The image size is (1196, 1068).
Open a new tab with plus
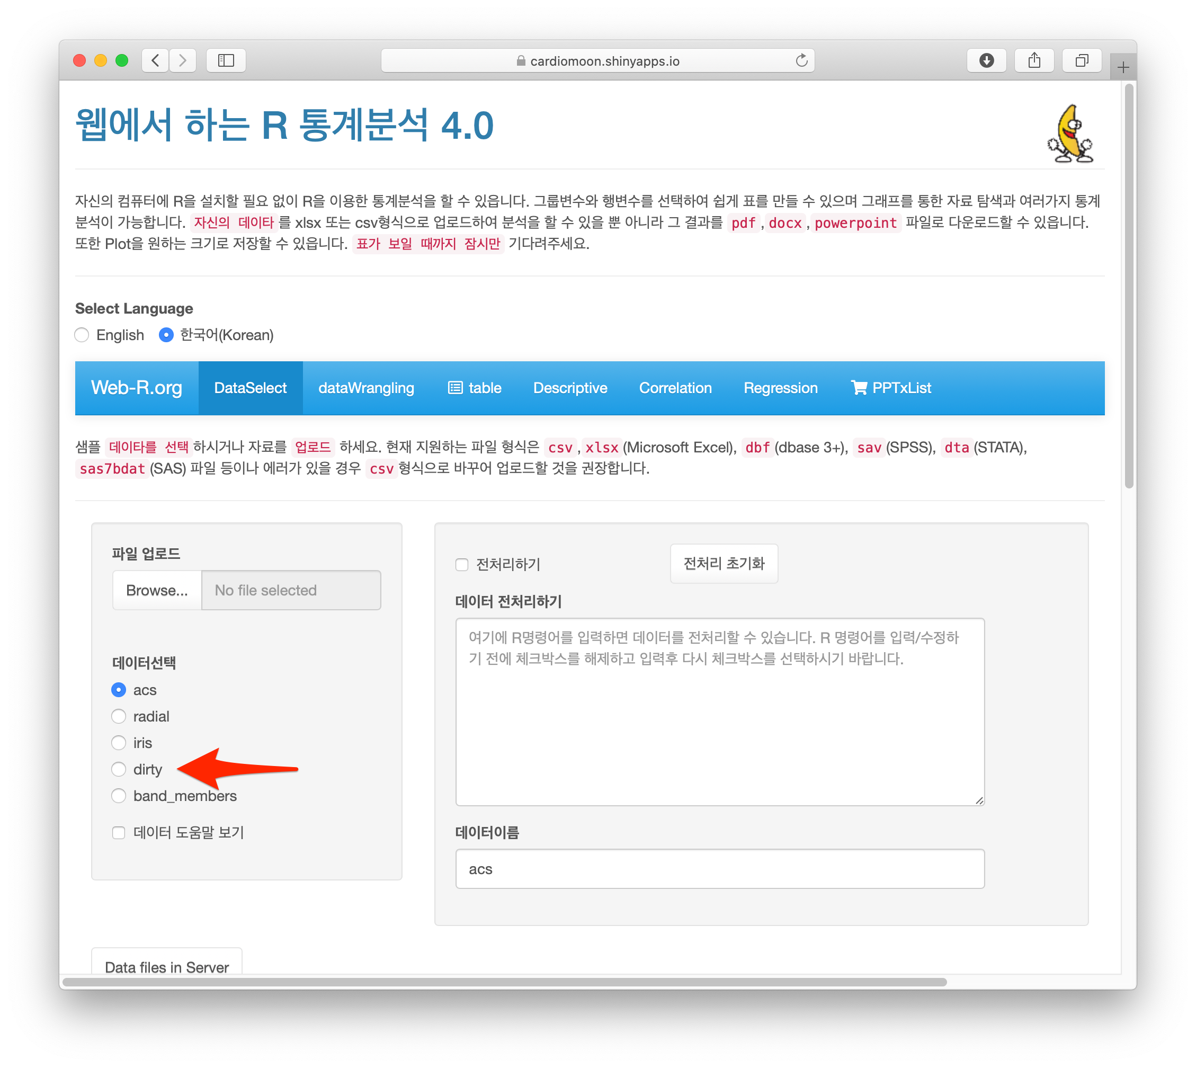point(1123,67)
